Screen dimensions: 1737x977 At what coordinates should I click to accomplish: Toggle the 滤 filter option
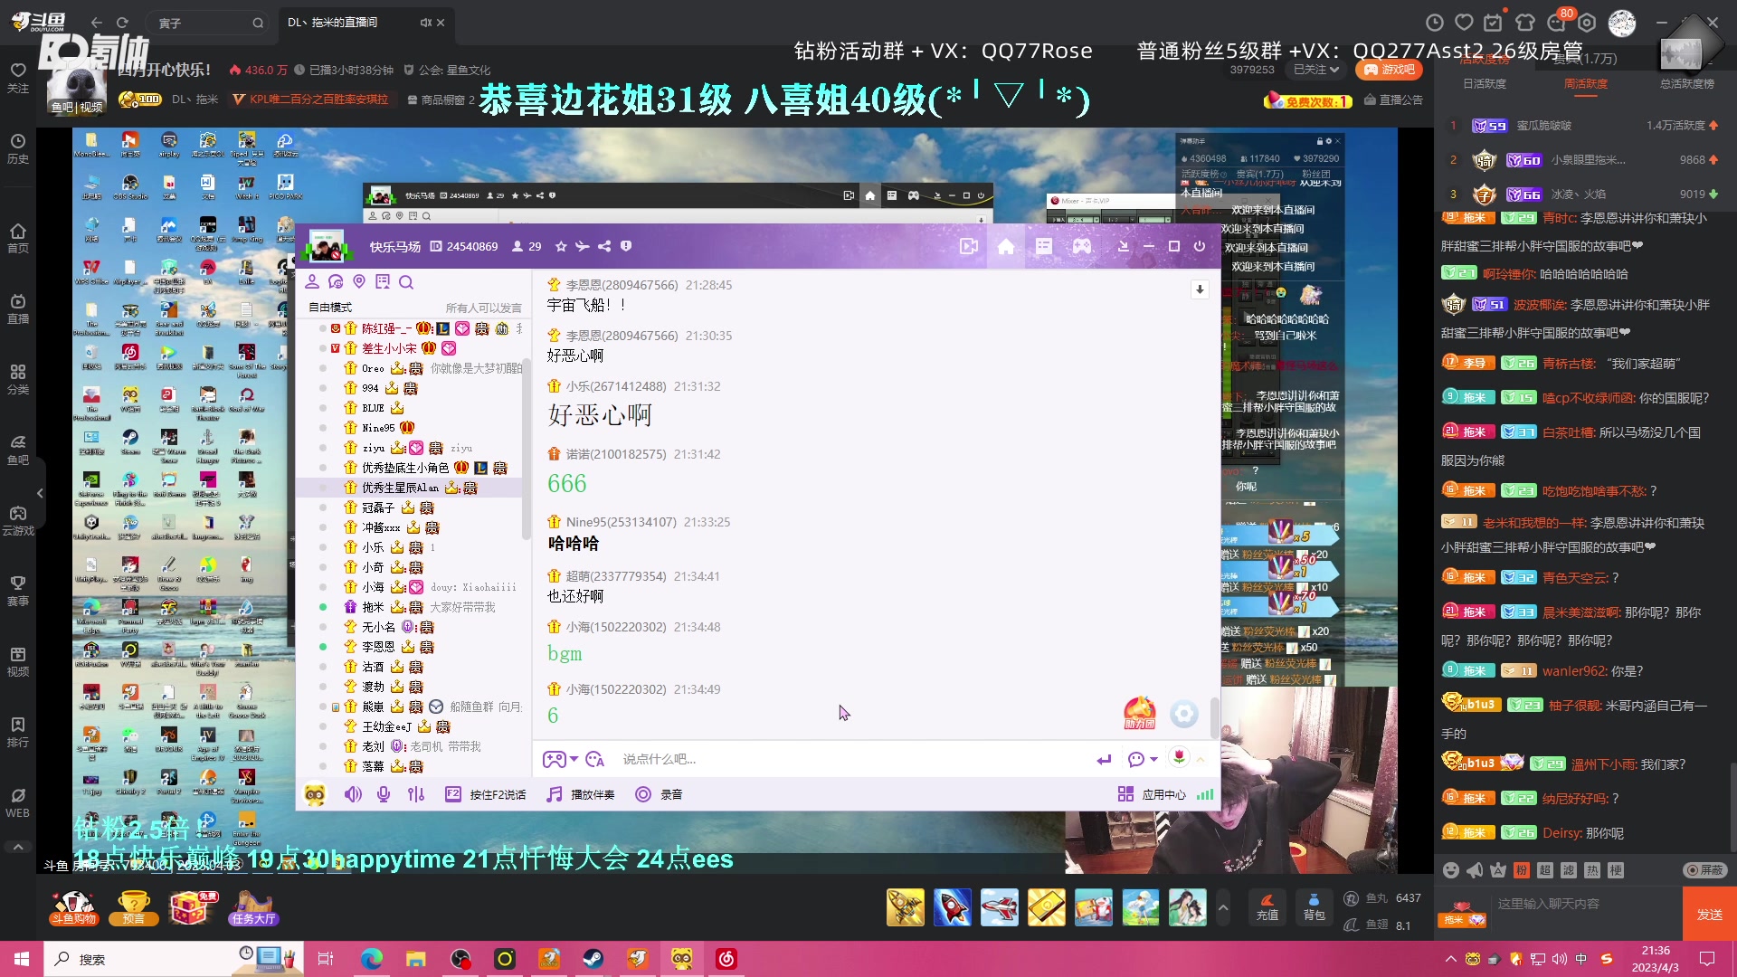(x=1569, y=870)
